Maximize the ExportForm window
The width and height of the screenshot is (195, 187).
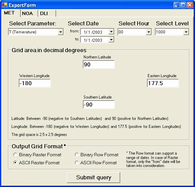coord(183,5)
